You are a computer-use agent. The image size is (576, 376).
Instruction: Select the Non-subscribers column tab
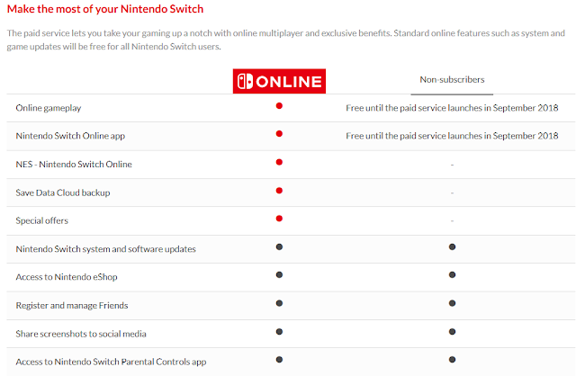[x=452, y=80]
